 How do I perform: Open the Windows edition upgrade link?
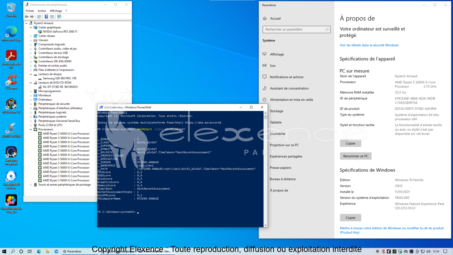tap(392, 230)
